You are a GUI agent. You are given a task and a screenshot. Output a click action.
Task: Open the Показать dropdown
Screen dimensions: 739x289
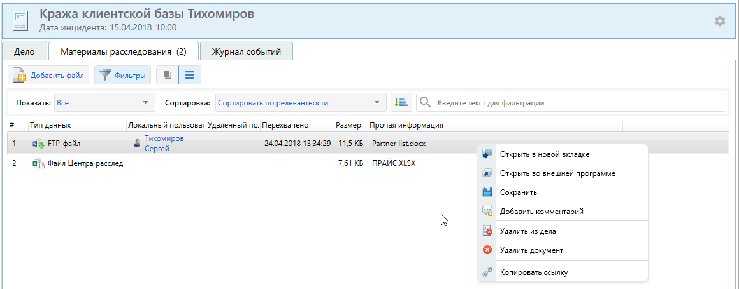(x=104, y=102)
